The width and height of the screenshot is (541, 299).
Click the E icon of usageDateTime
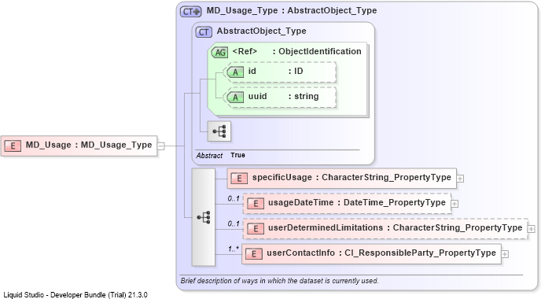256,204
